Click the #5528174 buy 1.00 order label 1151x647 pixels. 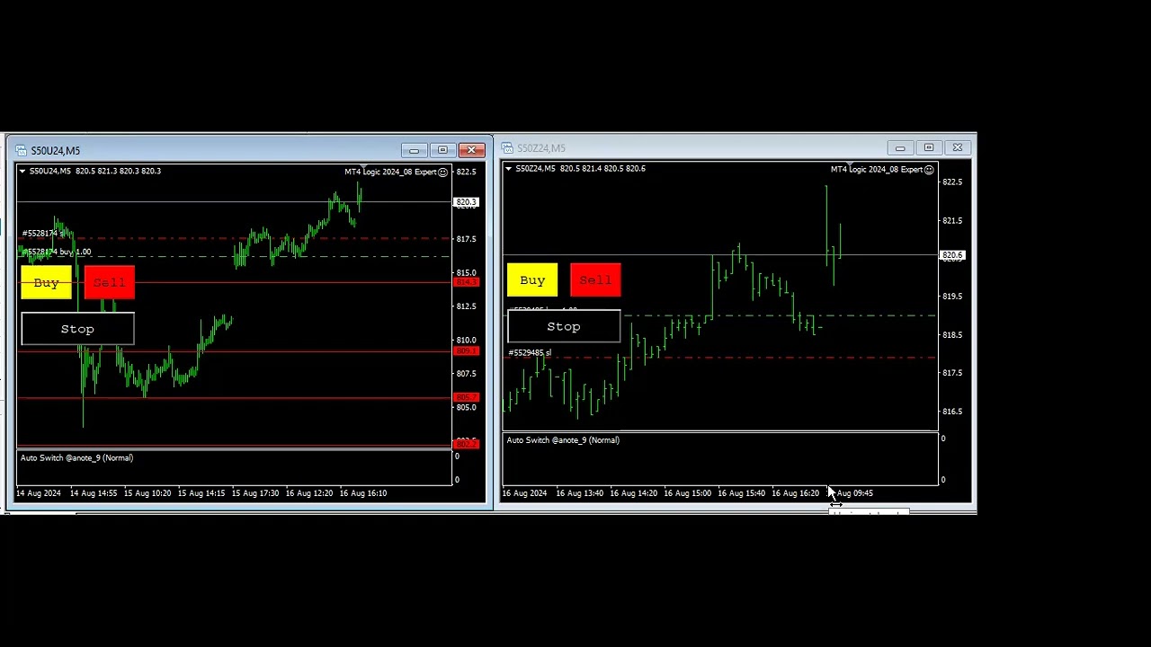[56, 253]
